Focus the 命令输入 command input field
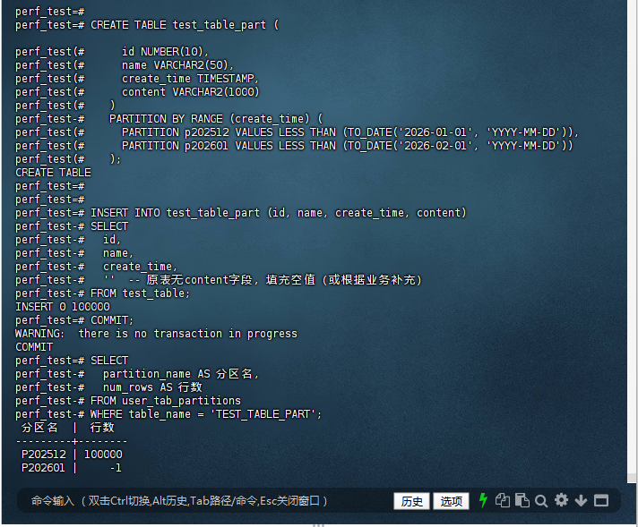The height and width of the screenshot is (527, 638). click(x=203, y=500)
